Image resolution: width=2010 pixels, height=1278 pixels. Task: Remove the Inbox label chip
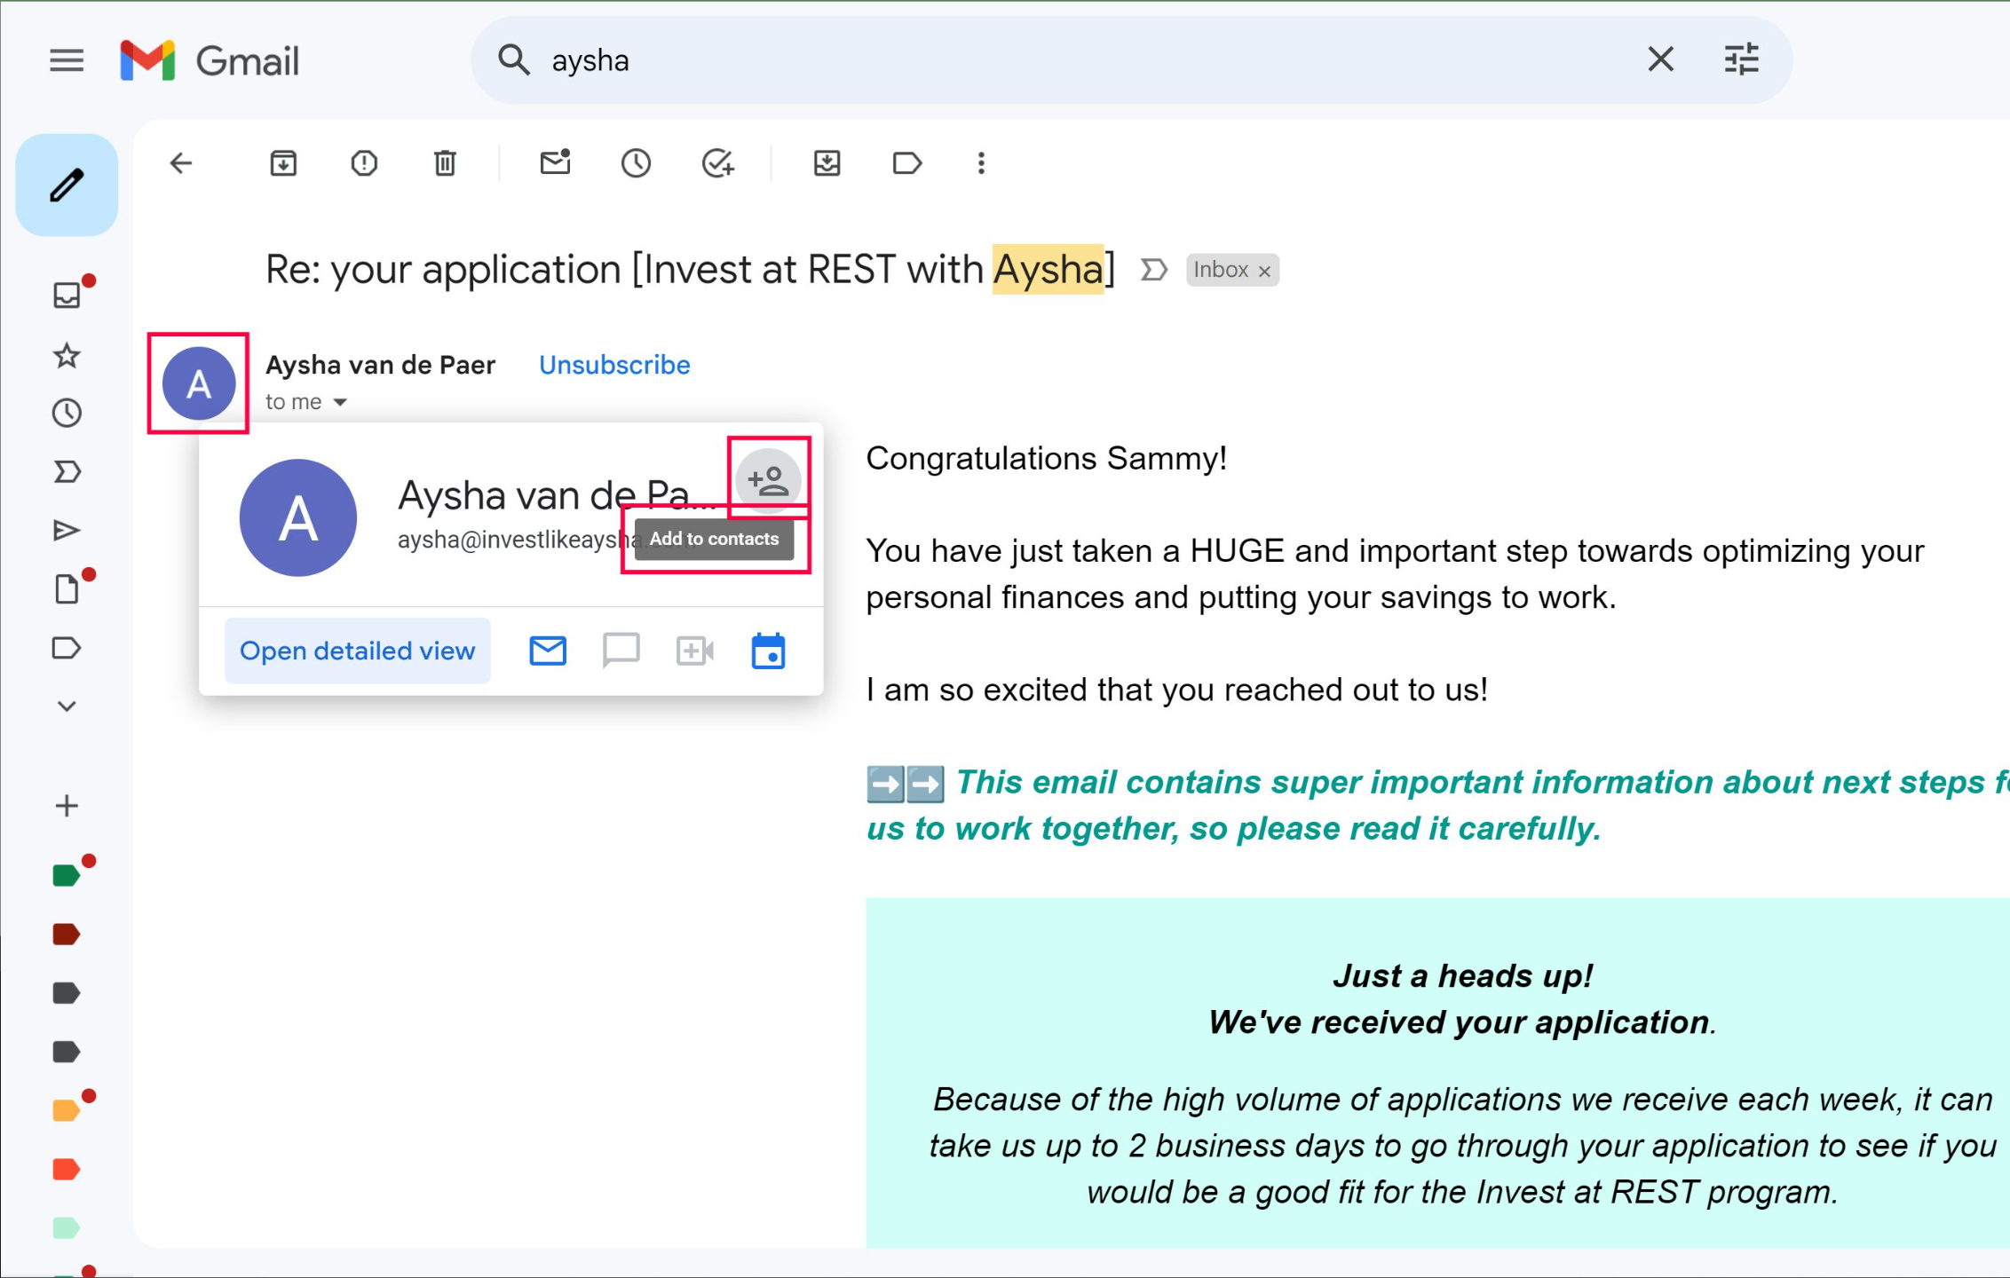click(1265, 271)
